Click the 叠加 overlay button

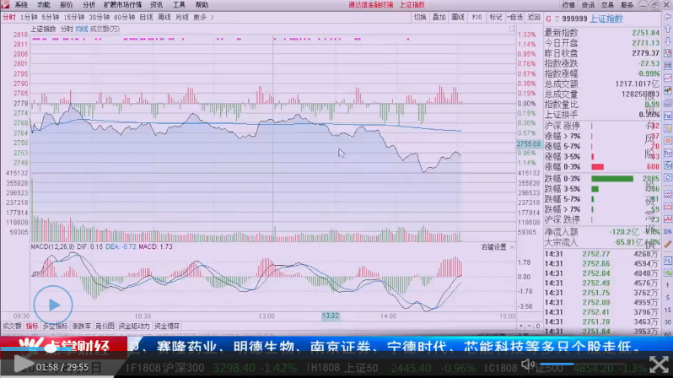coord(439,17)
